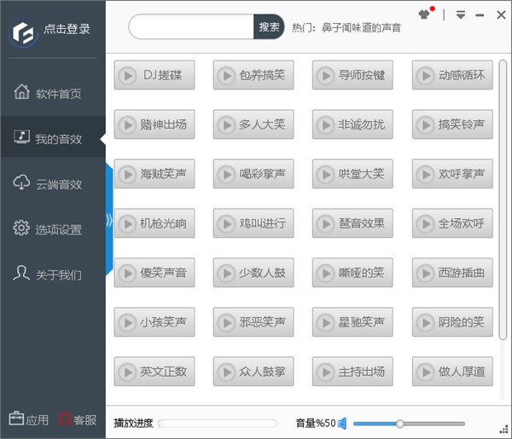512x439 pixels.
Task: Click the 播放进度 playback progress bar
Action: click(x=218, y=424)
